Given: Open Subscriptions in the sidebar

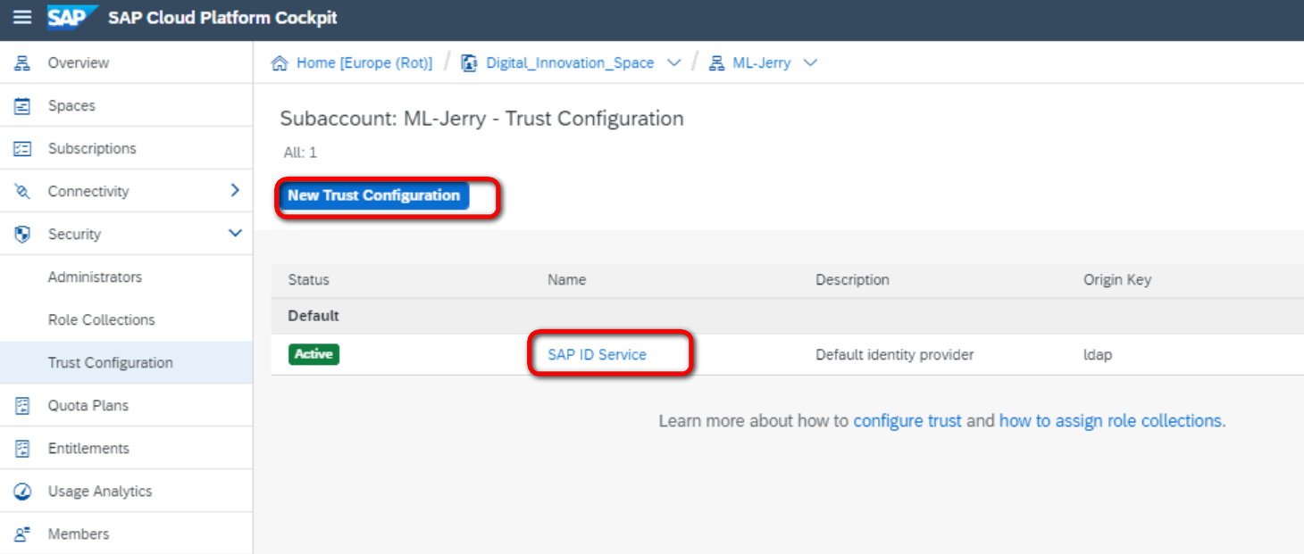Looking at the screenshot, I should (x=126, y=149).
